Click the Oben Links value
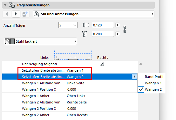The image size is (176, 120). 76,96
